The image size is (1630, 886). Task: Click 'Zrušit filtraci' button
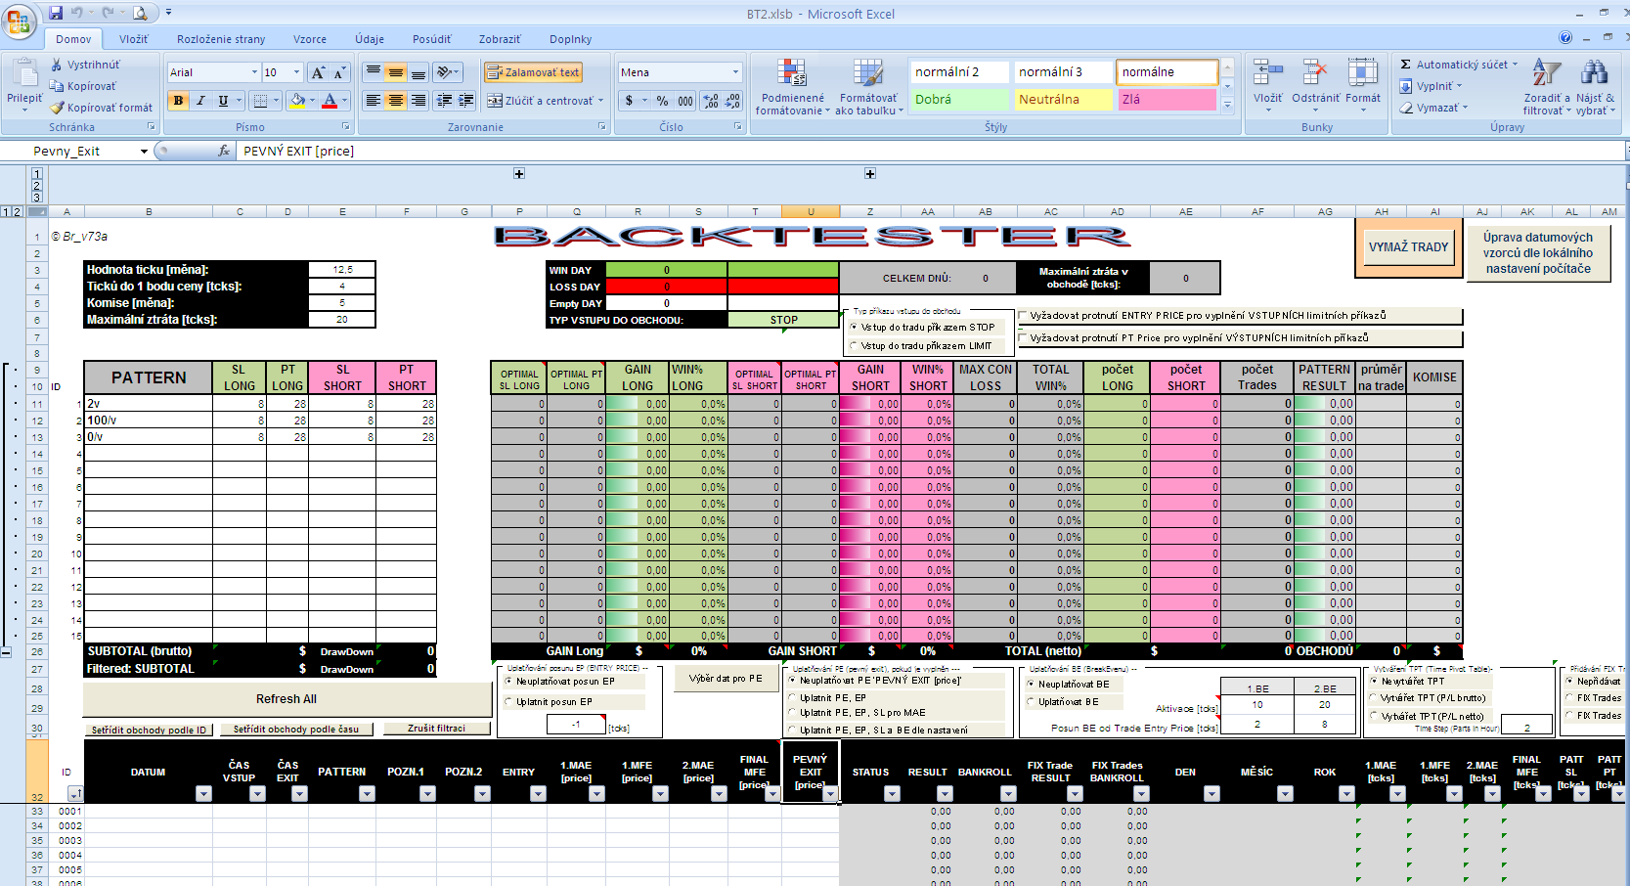[x=436, y=729]
